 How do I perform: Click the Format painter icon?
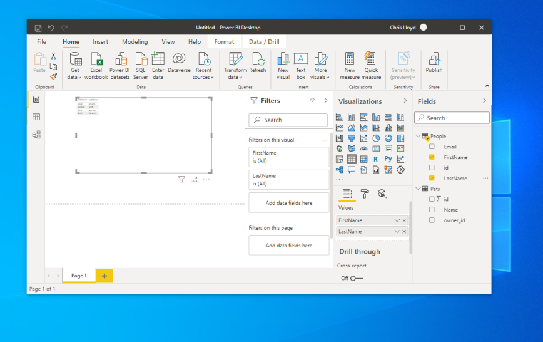(x=53, y=76)
